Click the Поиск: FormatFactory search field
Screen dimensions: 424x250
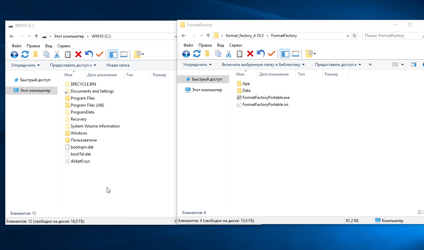tap(393, 36)
